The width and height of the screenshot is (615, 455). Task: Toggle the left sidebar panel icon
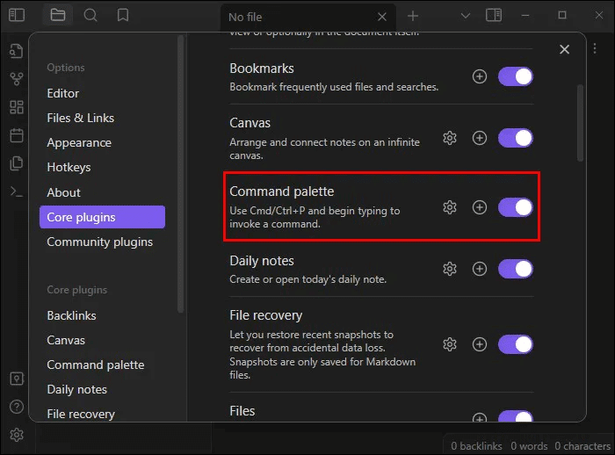[17, 15]
